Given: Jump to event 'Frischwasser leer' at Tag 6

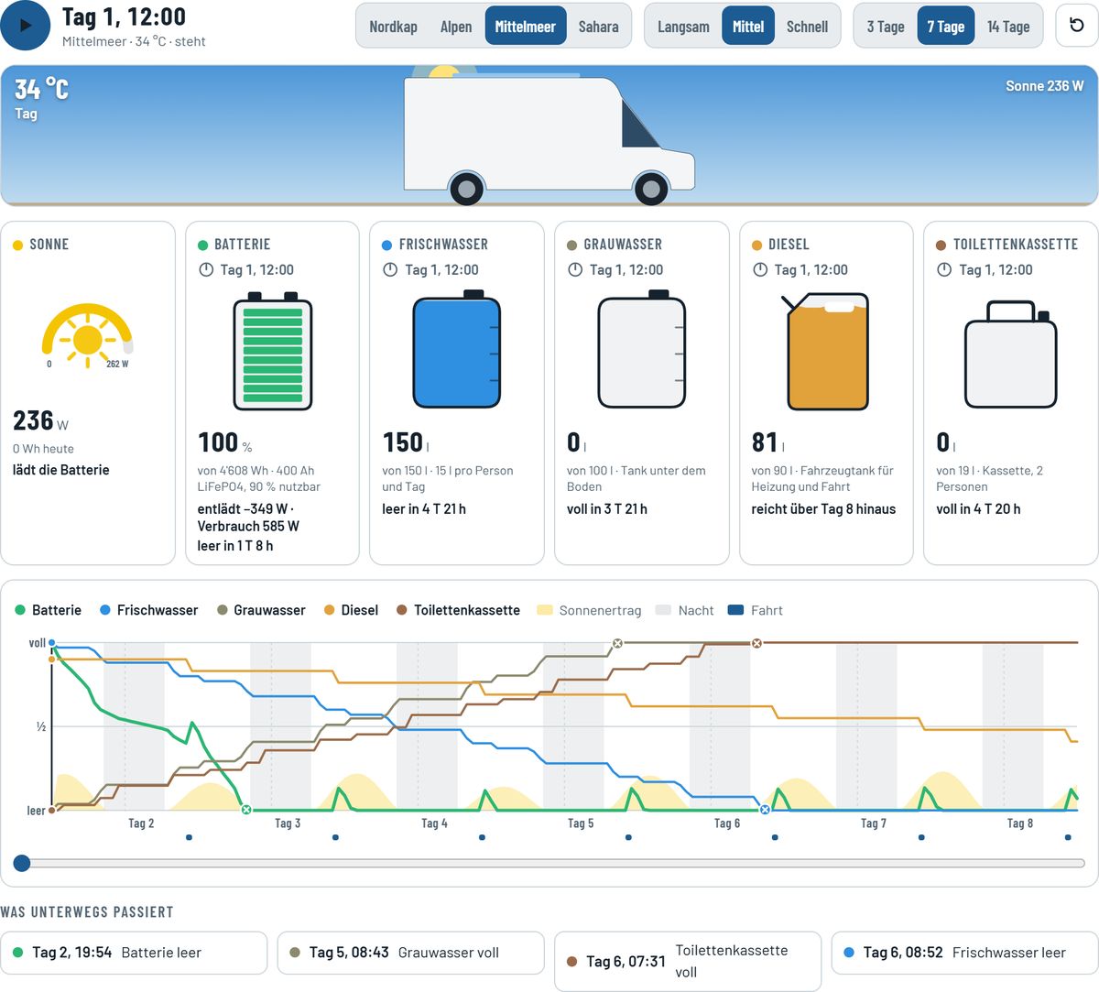Looking at the screenshot, I should pos(964,953).
